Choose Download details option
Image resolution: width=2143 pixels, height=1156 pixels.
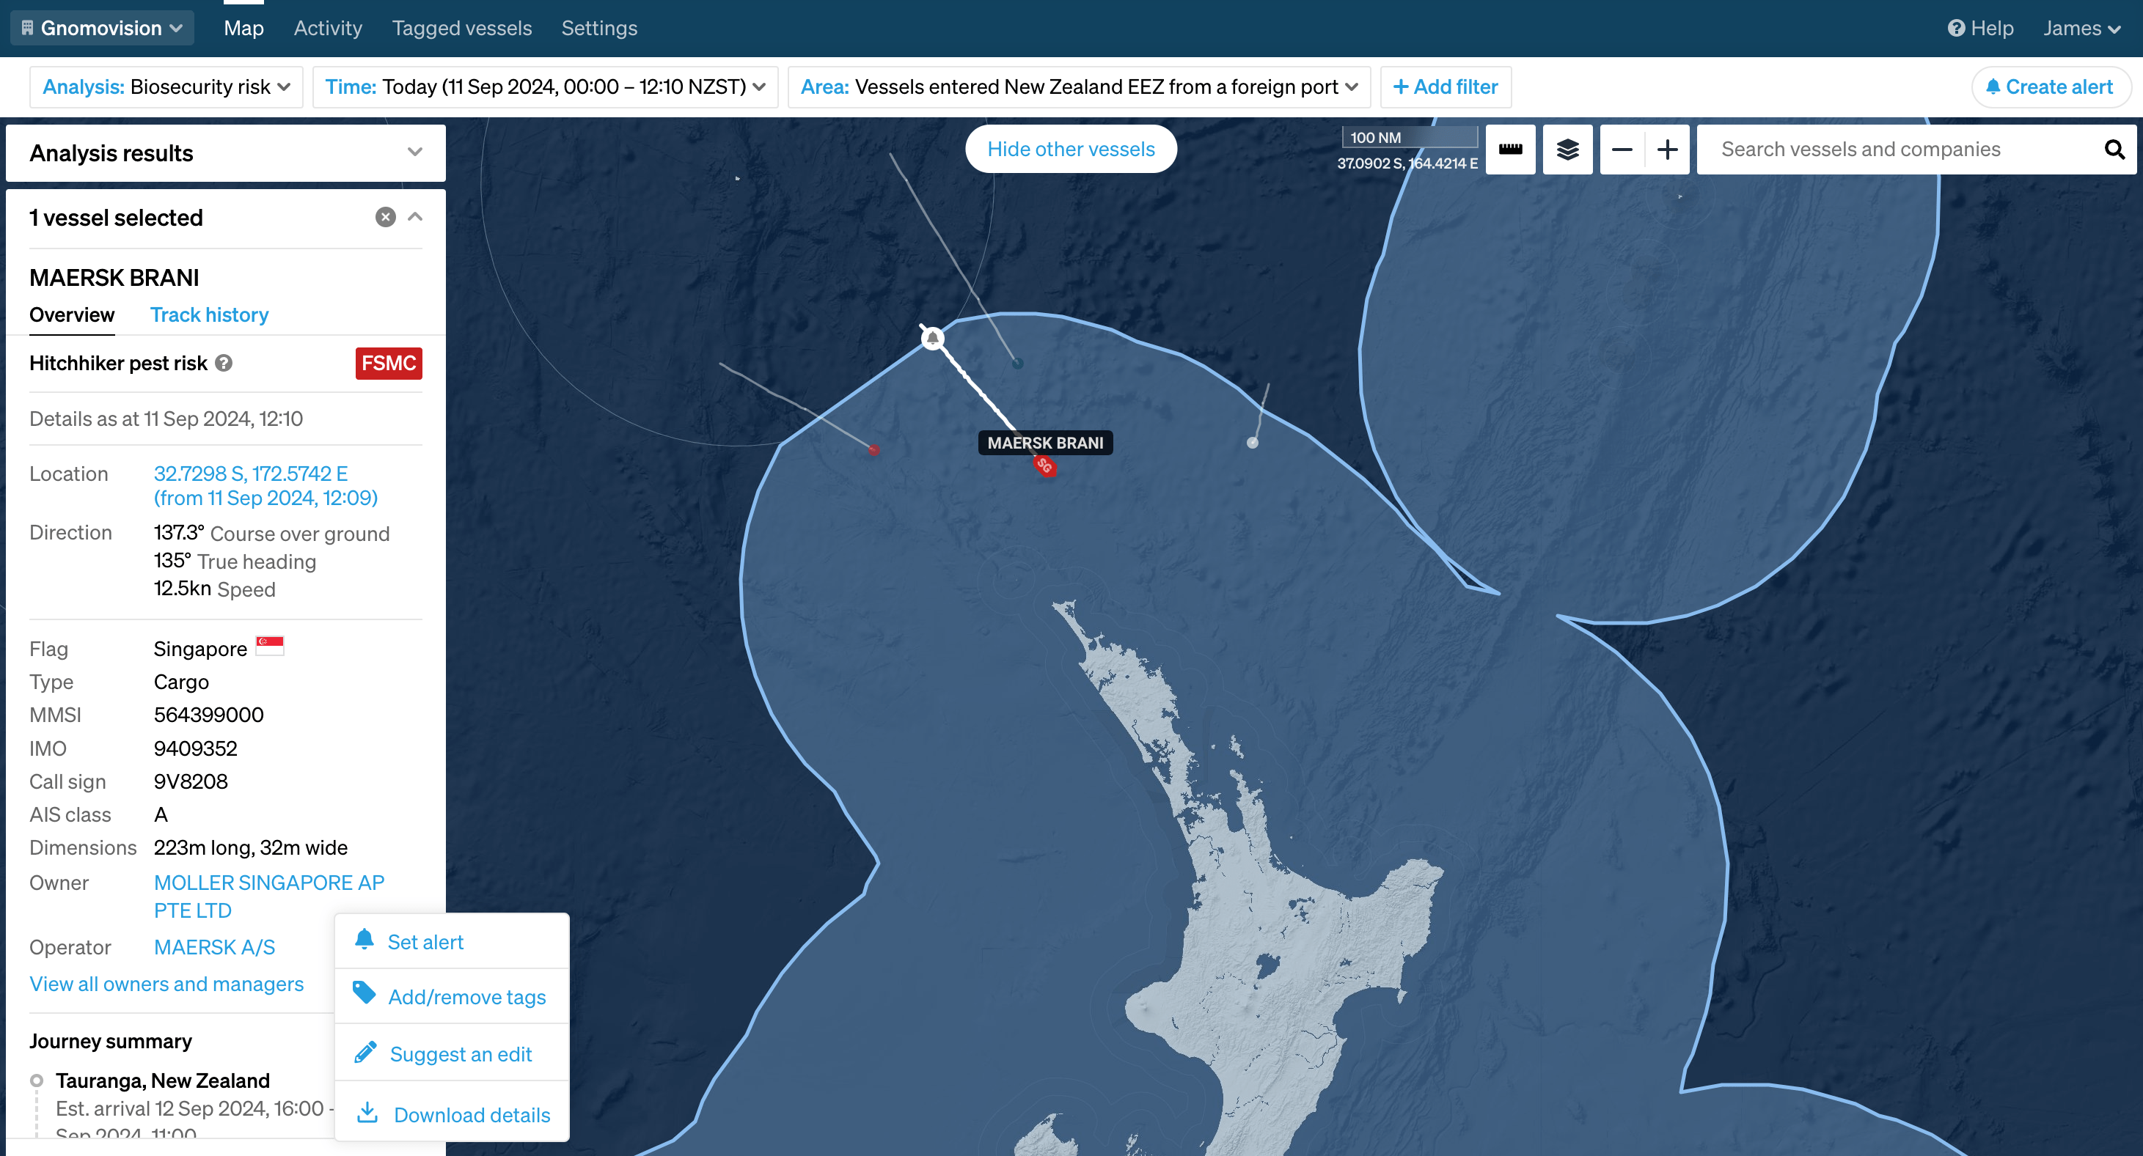pos(452,1113)
